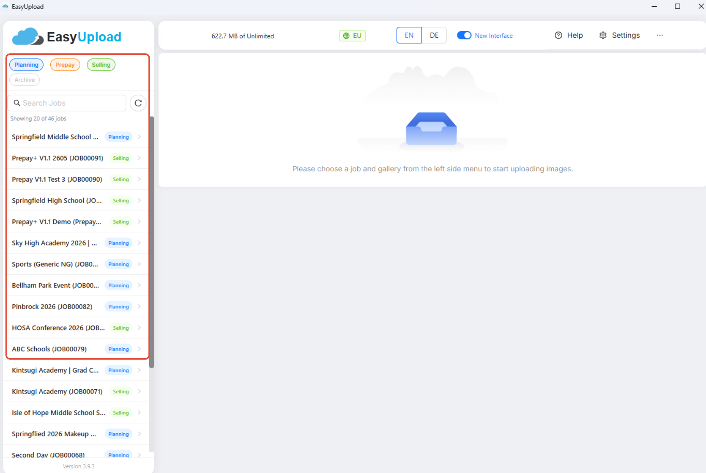Screen dimensions: 706x473
Task: Click the 622.7 MB of Unlimited storage text
Action: coord(243,36)
